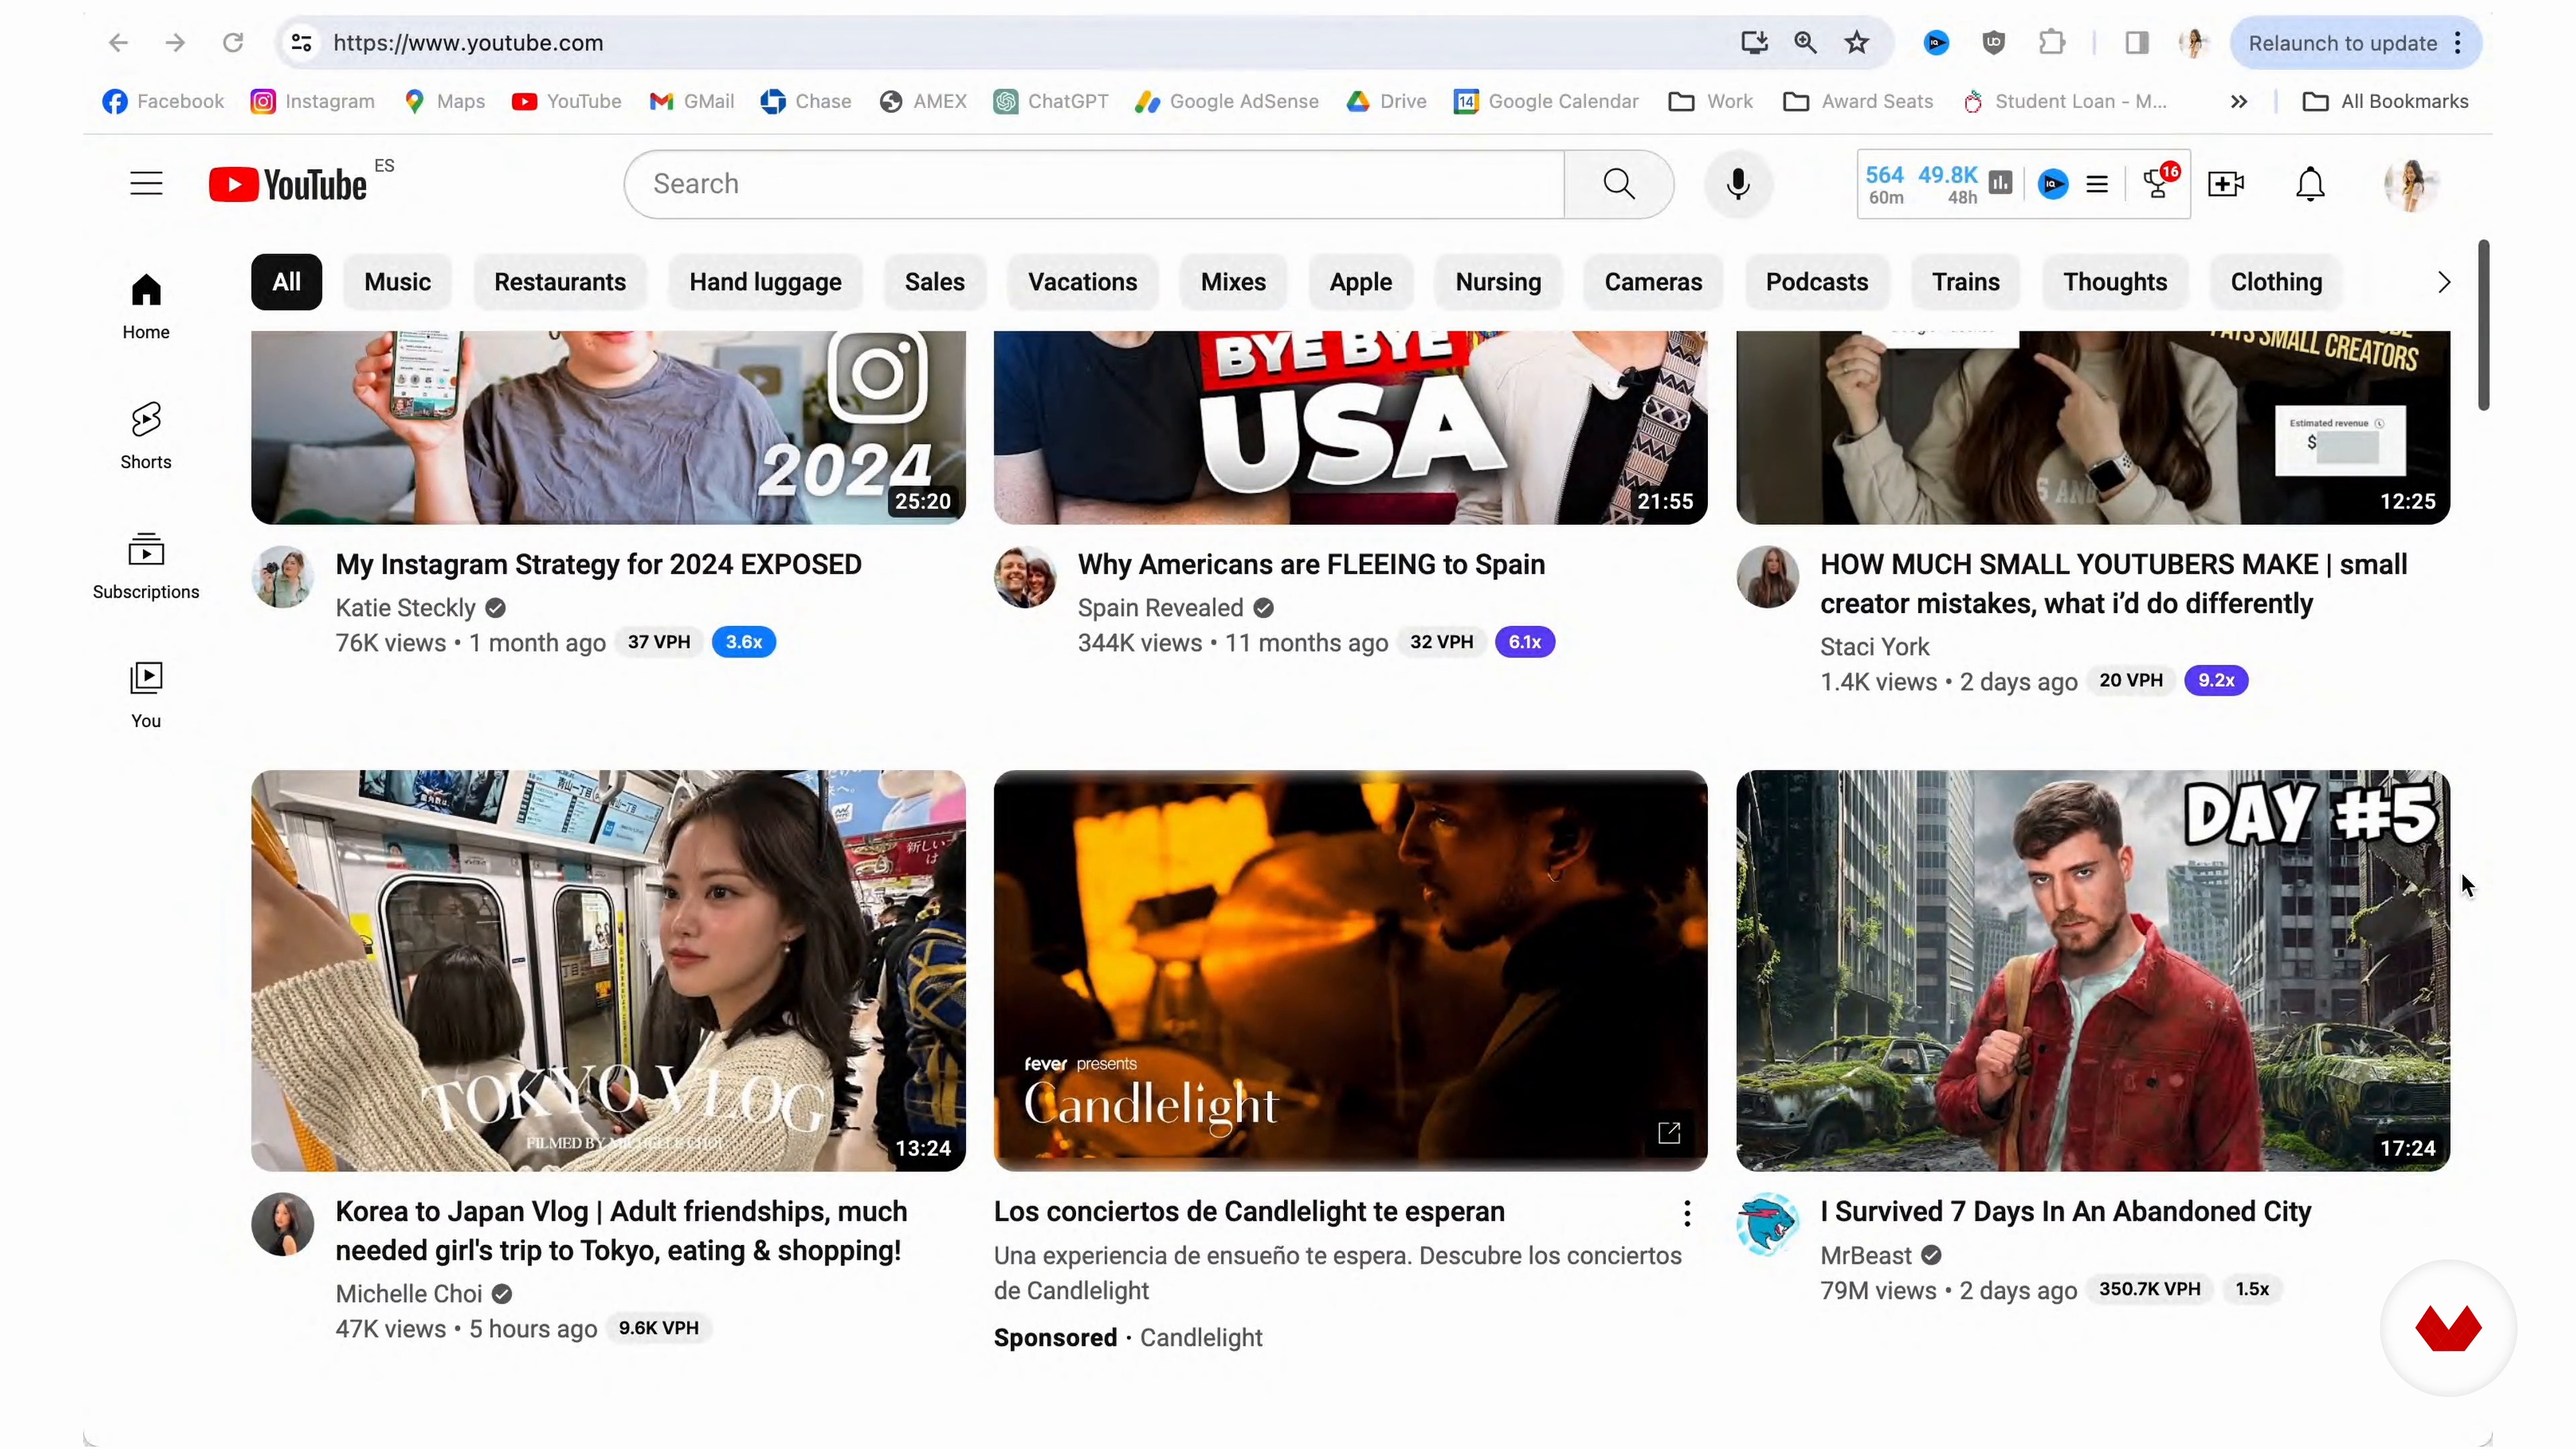Open the vidIQ list menu icon

click(2097, 184)
